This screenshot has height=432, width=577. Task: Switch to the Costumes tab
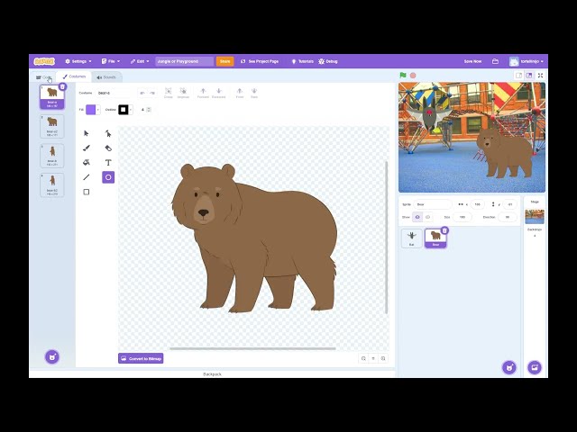(74, 76)
